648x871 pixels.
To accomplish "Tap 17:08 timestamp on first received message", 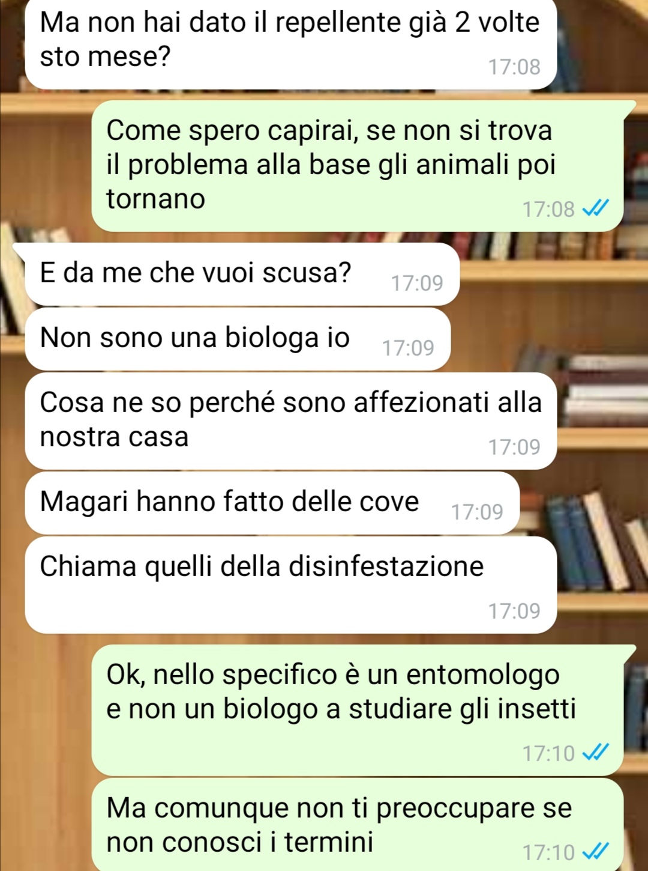I will click(x=514, y=67).
